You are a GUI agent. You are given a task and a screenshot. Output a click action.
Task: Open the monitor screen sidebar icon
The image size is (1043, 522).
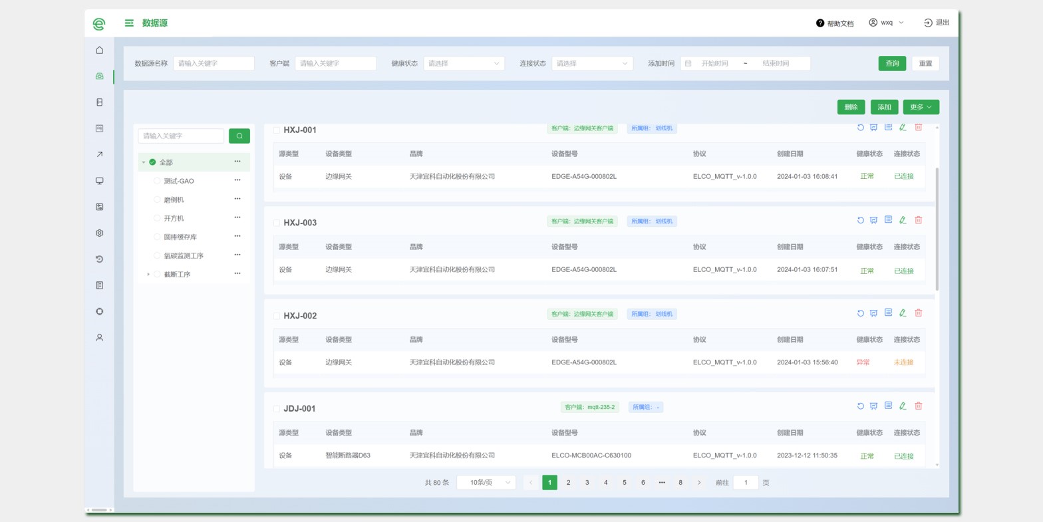[99, 181]
